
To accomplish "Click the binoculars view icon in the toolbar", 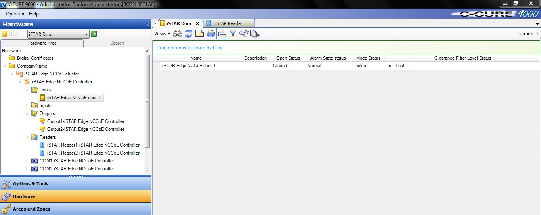I will [x=177, y=34].
